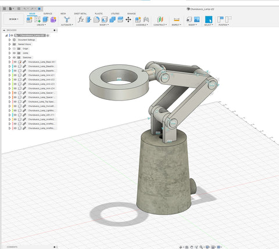Select the New Component tool
Image resolution: width=279 pixels, height=249 pixels.
(30, 19)
